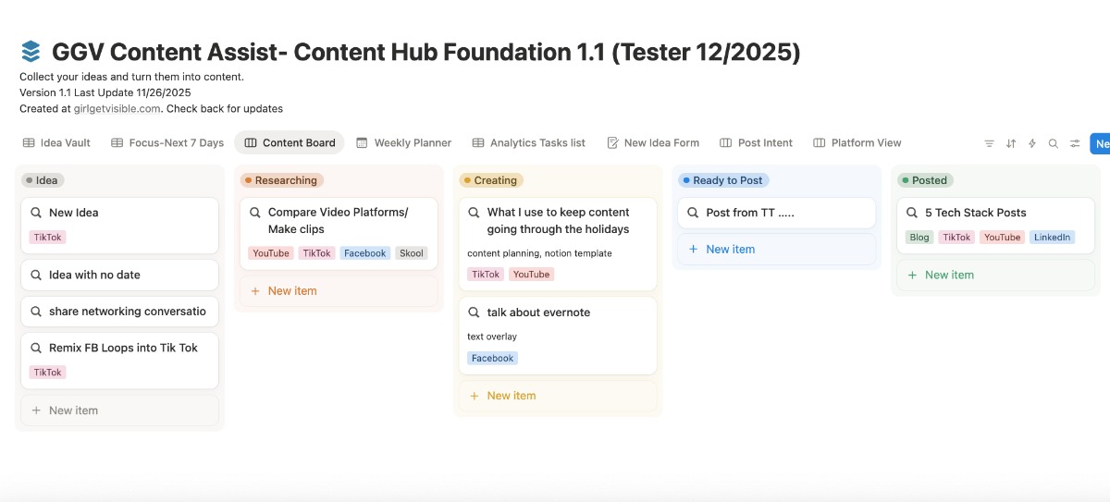Click the blue New button

pyautogui.click(x=1100, y=143)
